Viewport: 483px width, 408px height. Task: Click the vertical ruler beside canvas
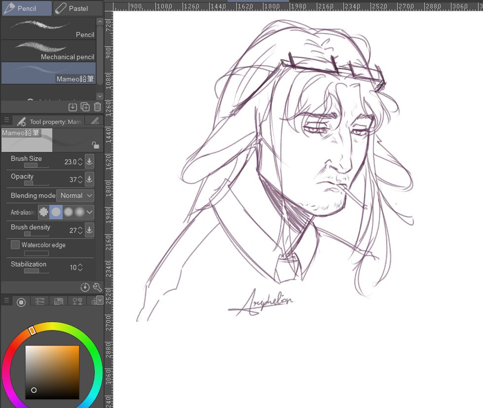click(x=109, y=209)
